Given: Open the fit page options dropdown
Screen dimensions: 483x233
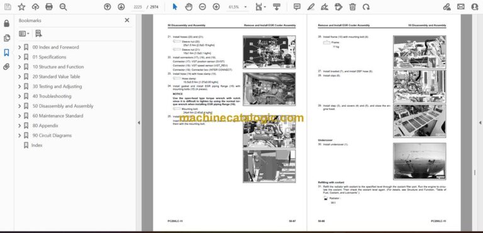Looking at the screenshot, I should (x=260, y=7).
